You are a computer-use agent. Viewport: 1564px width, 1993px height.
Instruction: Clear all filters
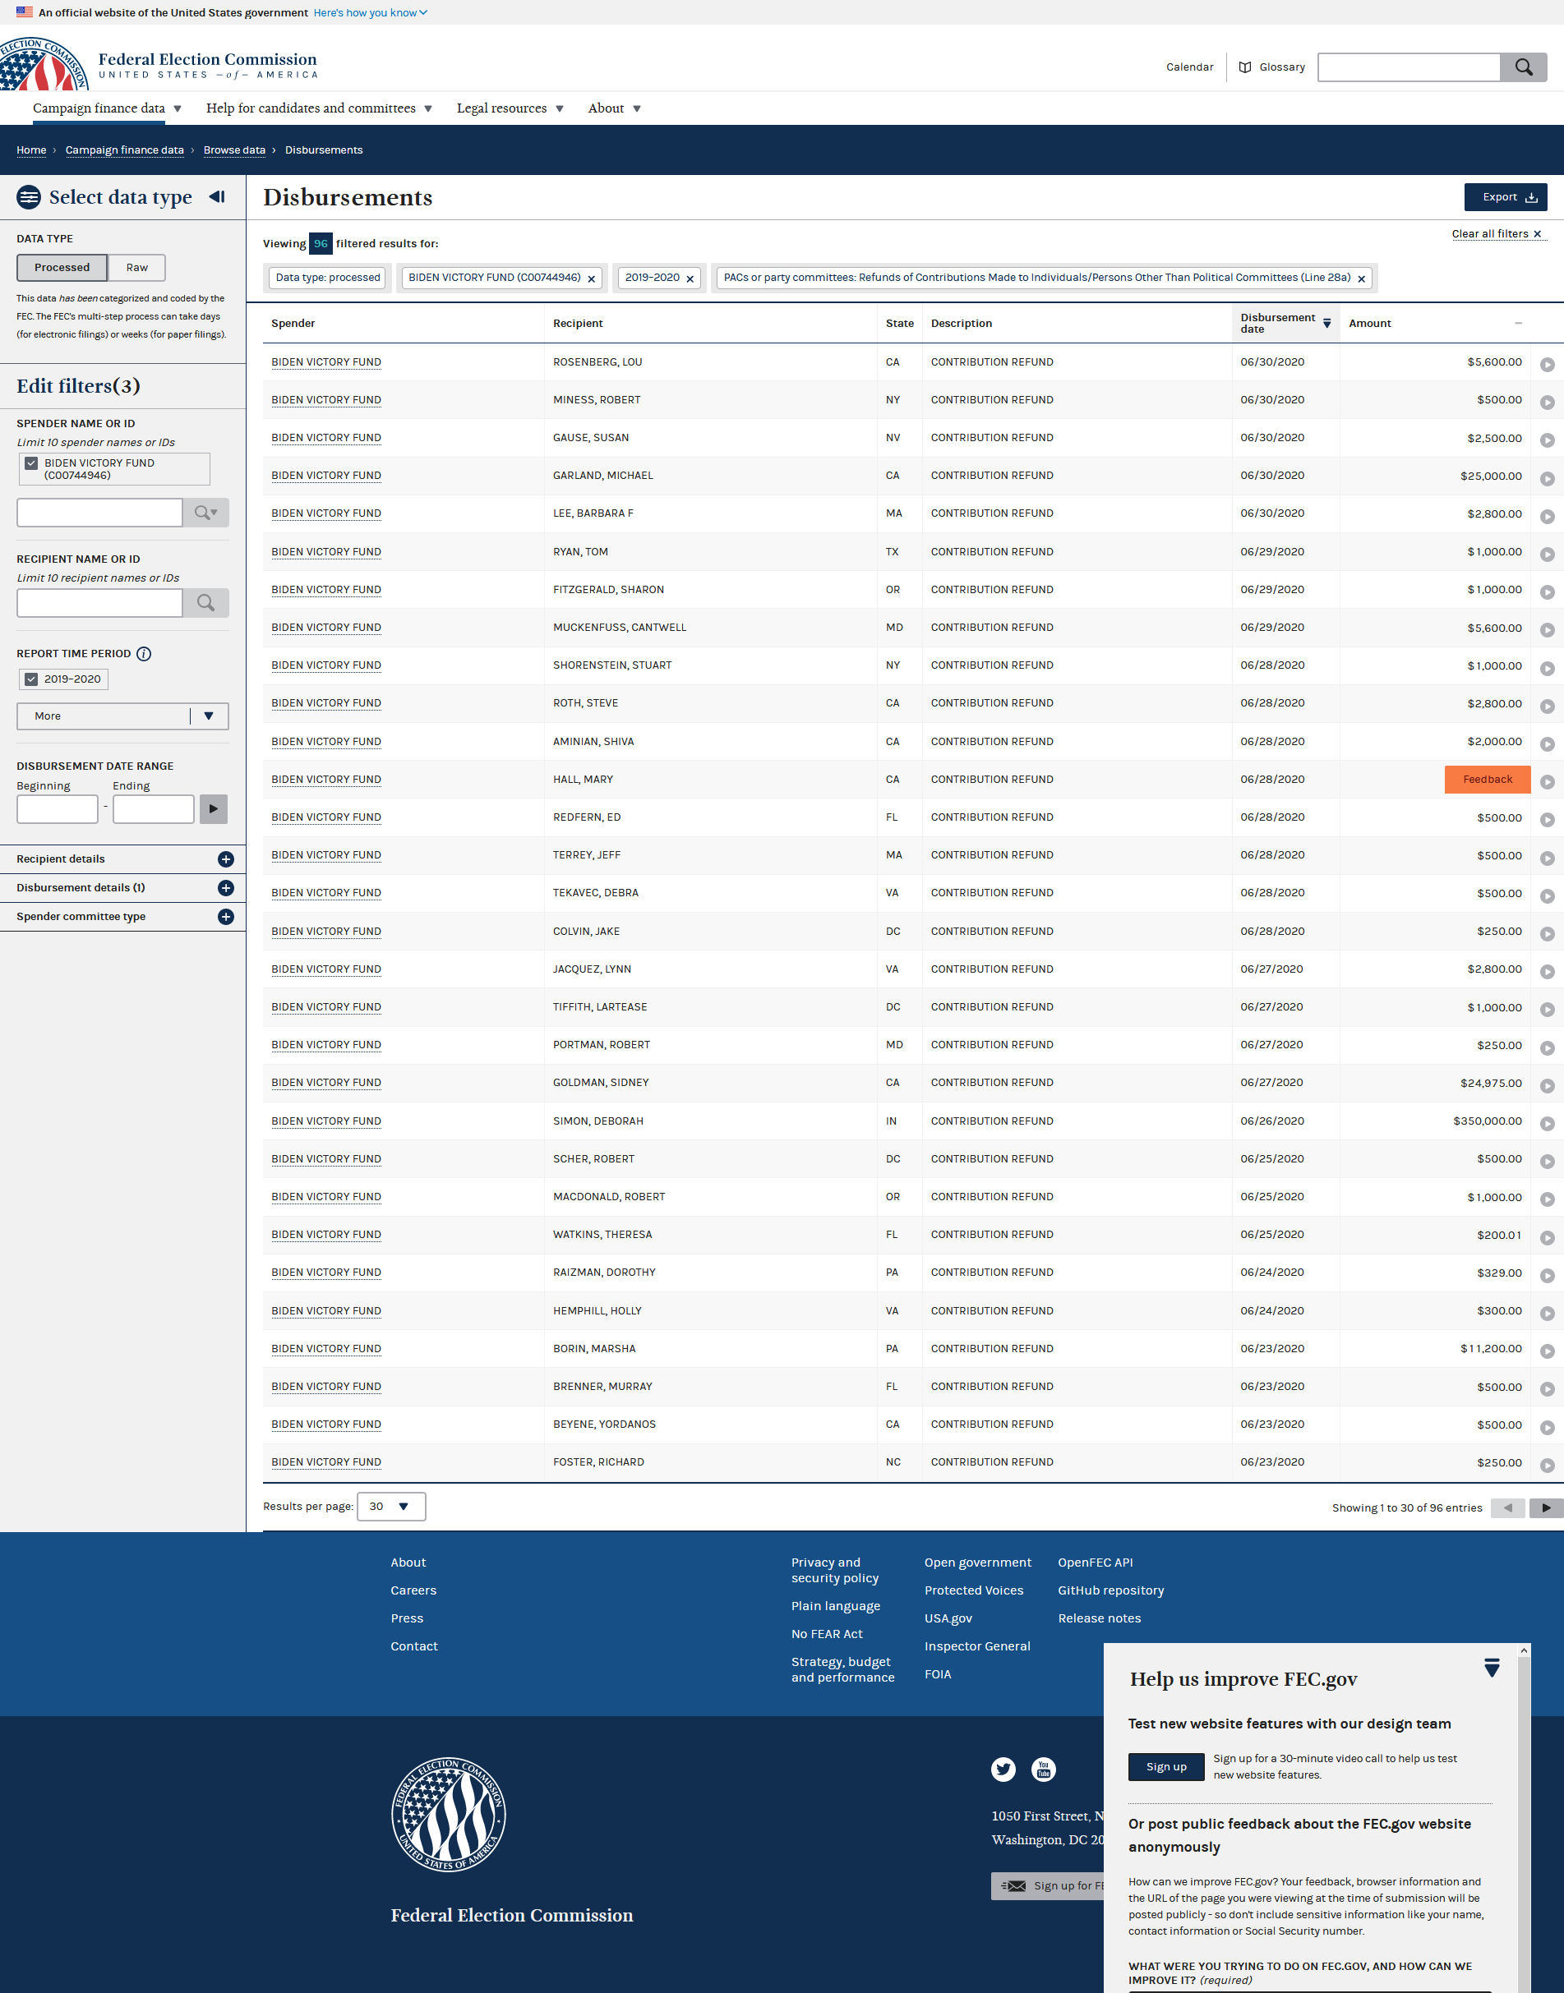[x=1497, y=234]
